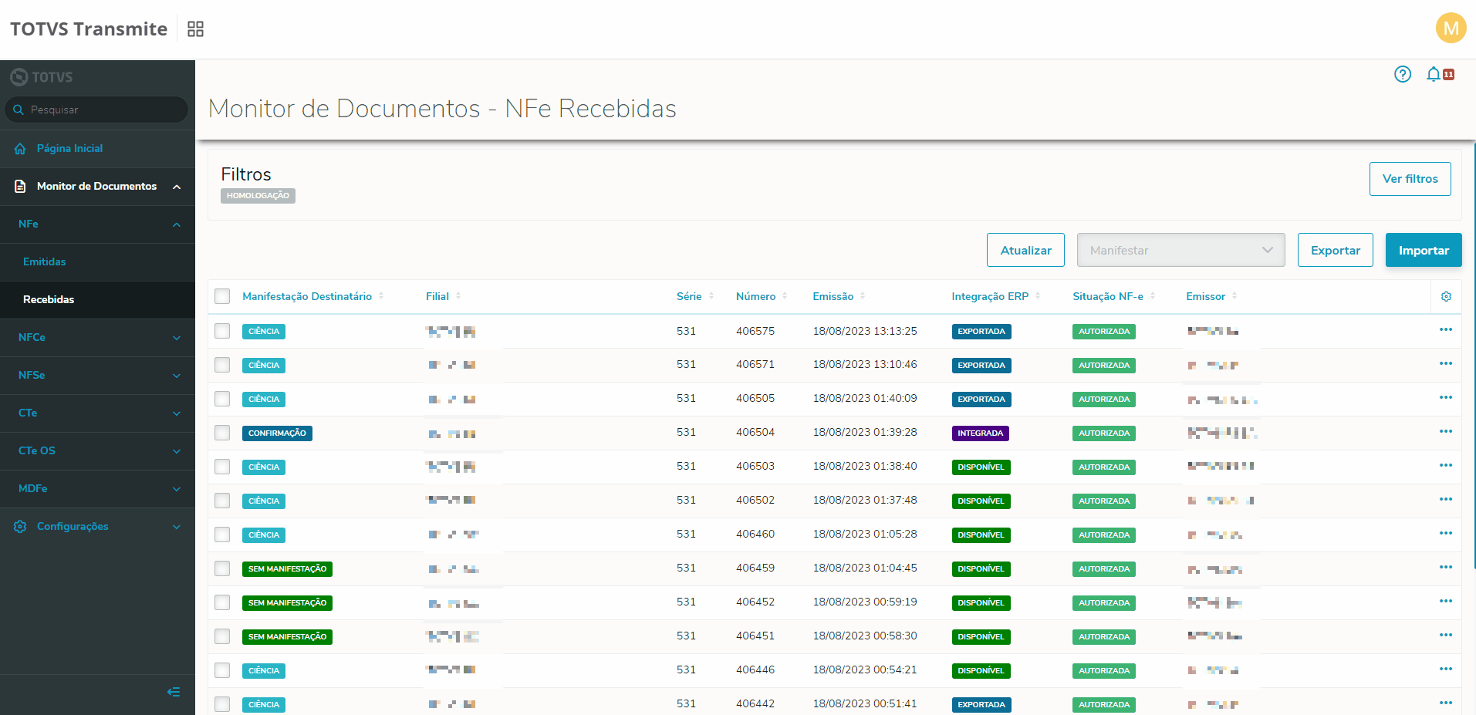Sort by Manifestação Destinatário using sort arrows
The image size is (1476, 715).
[381, 296]
